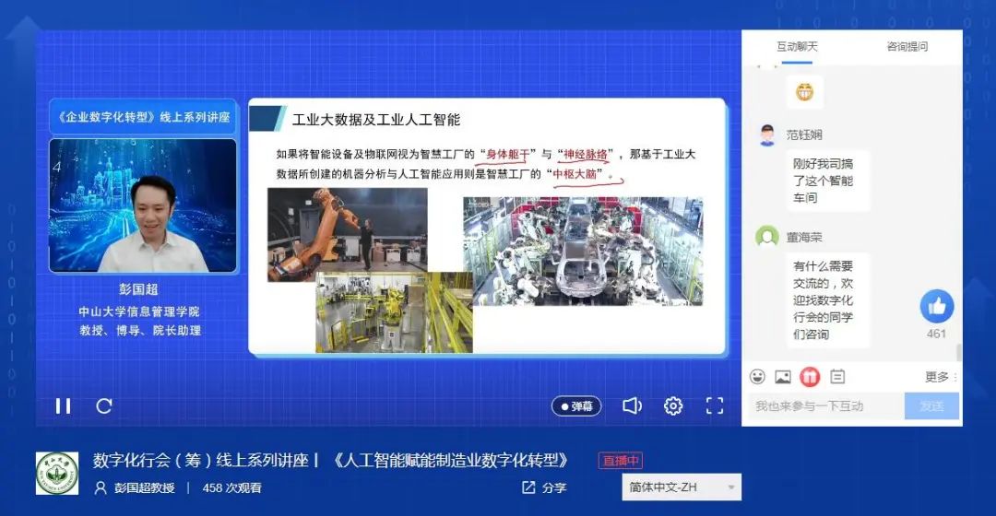
Task: Focus the chat message input field
Action: (825, 406)
